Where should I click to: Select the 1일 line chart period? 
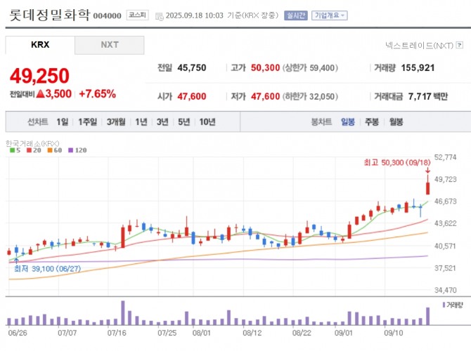click(x=62, y=122)
